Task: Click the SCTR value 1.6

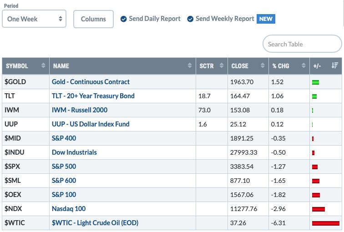Action: pos(202,124)
